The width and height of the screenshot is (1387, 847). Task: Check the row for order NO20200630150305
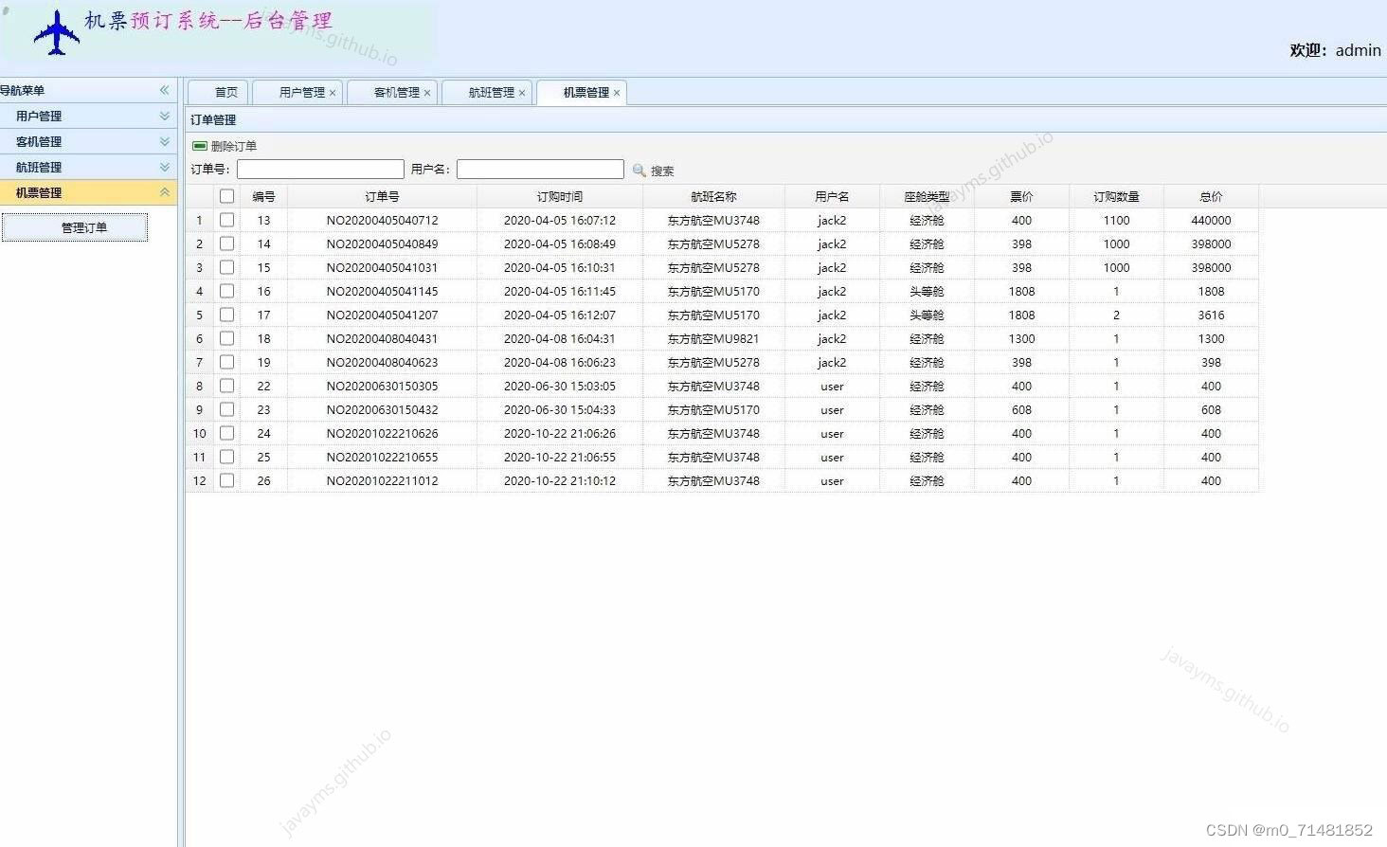(226, 386)
